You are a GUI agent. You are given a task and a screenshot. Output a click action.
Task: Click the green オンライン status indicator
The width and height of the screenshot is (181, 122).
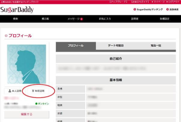click(x=36, y=104)
